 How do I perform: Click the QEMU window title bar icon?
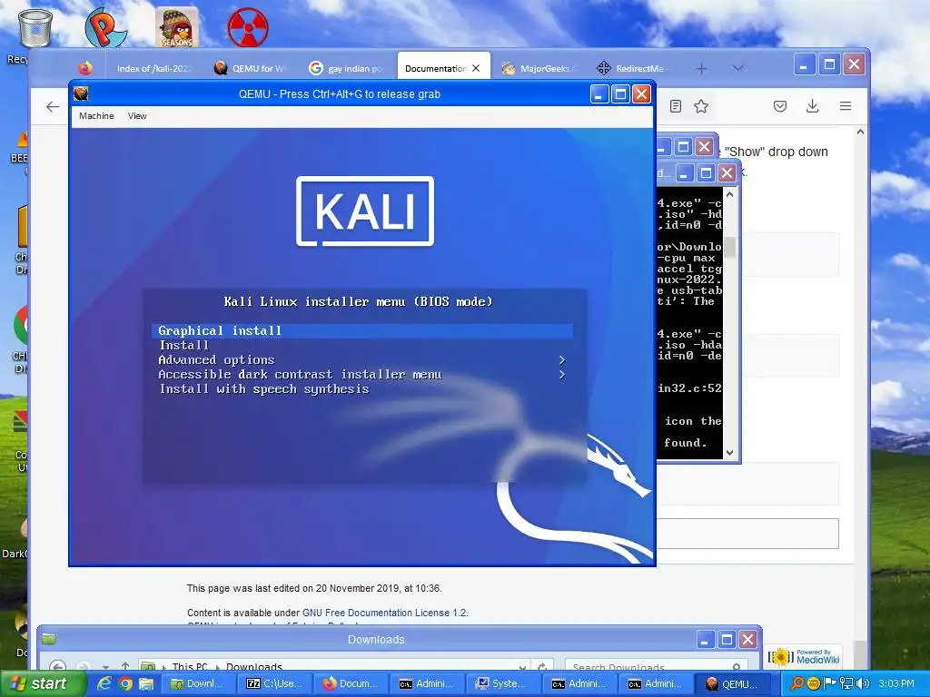point(81,93)
